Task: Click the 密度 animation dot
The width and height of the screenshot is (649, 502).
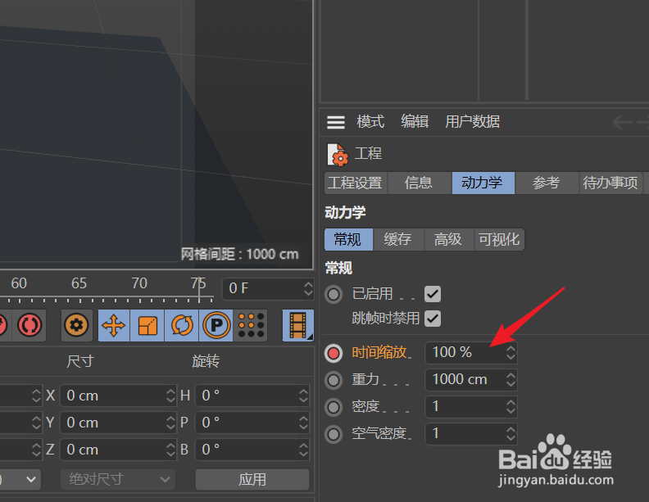Action: point(334,407)
